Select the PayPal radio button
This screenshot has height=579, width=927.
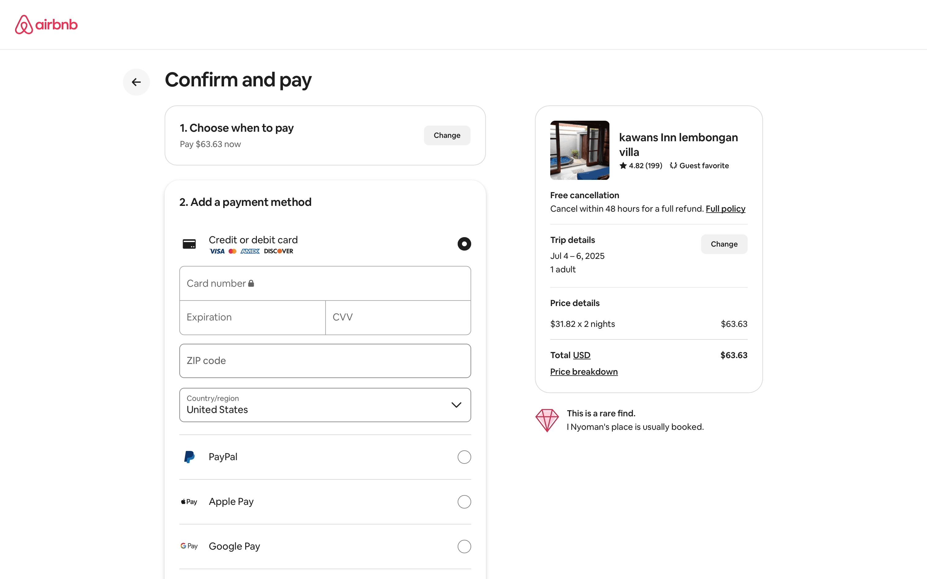(464, 457)
